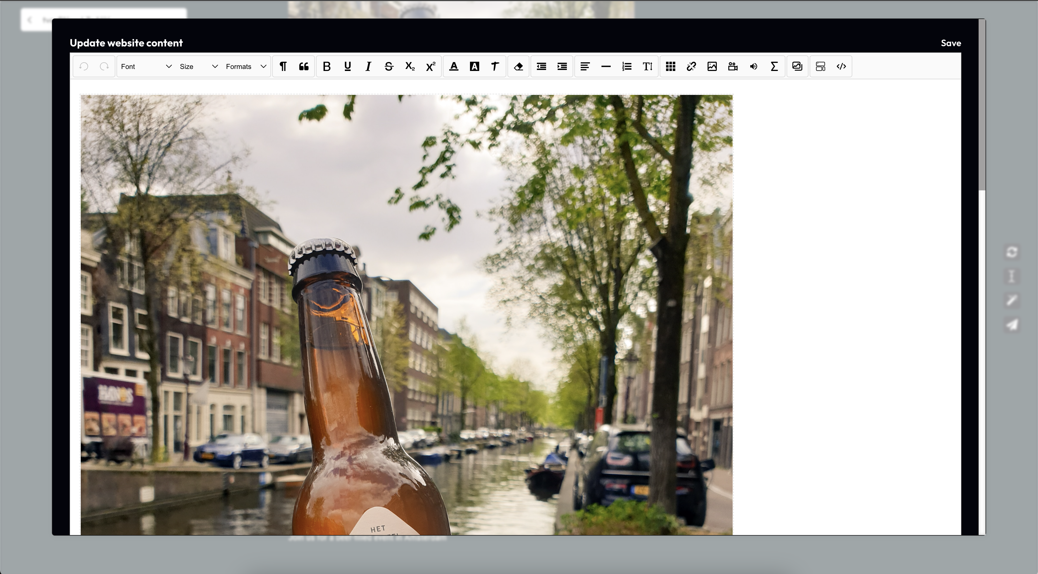This screenshot has width=1038, height=574.
Task: Toggle underline formatting
Action: point(347,67)
